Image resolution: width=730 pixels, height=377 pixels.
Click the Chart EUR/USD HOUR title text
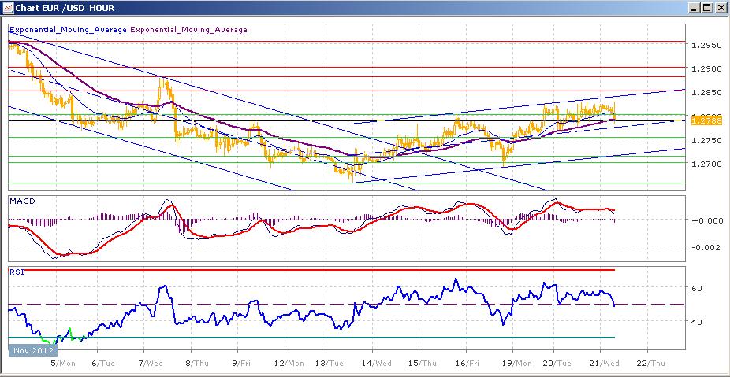(x=59, y=8)
